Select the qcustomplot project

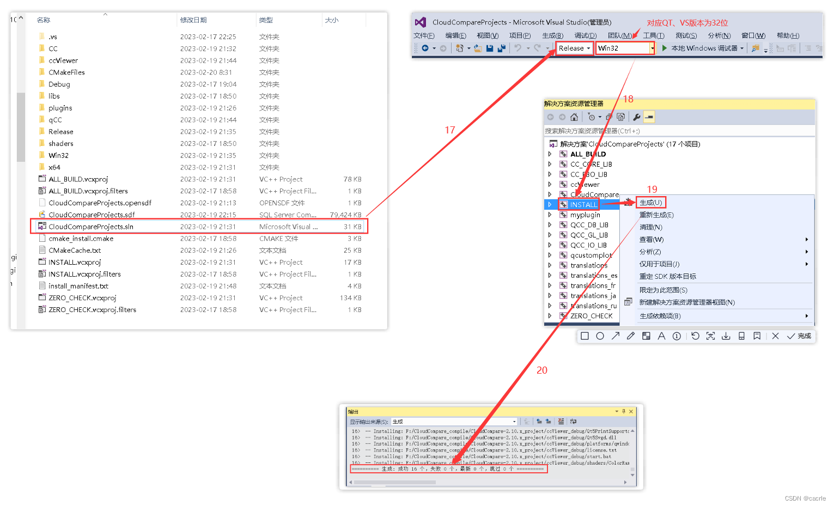(591, 255)
